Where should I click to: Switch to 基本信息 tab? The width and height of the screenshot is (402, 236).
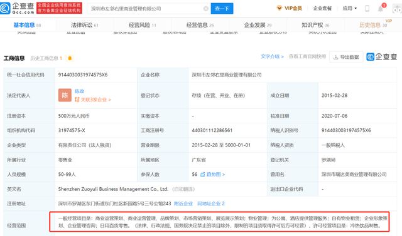click(x=27, y=25)
